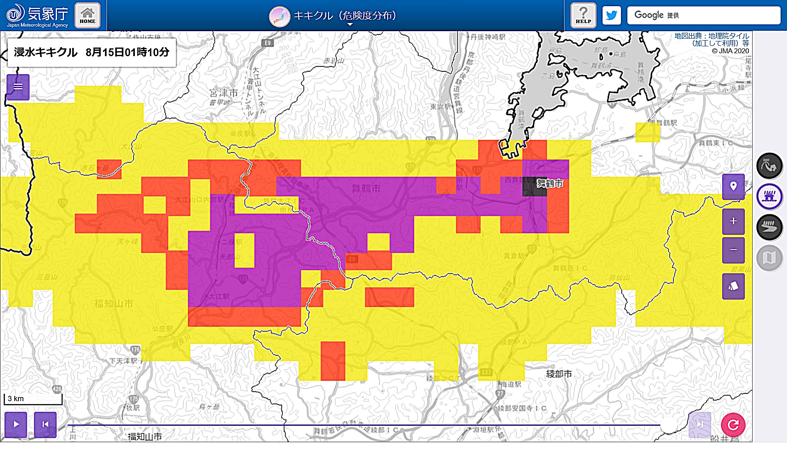787x461 pixels.
Task: Open the HELP question mark button
Action: [583, 16]
